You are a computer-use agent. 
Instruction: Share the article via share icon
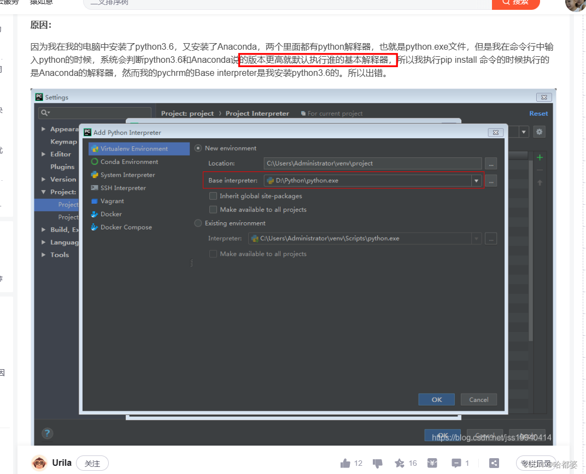[494, 463]
